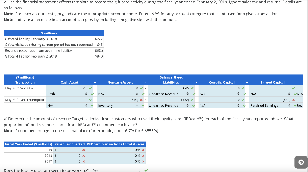Image resolution: width=308 pixels, height=172 pixels.
Task: Edit the 2018 REDcard percentage field
Action: [x=112, y=155]
